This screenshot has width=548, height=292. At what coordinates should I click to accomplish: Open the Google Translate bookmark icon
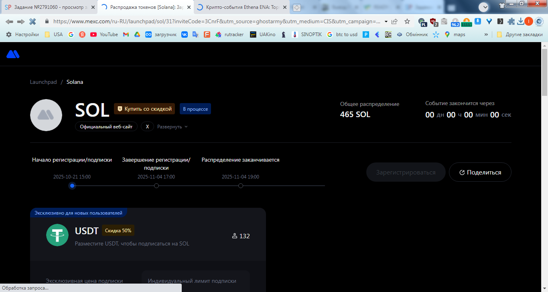pos(195,34)
